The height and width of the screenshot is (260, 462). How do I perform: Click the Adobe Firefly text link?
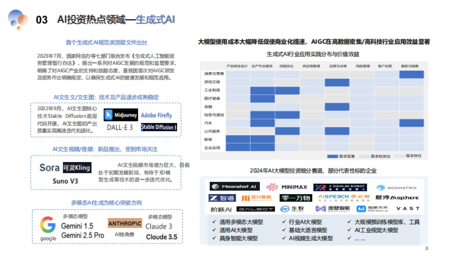pyautogui.click(x=156, y=115)
